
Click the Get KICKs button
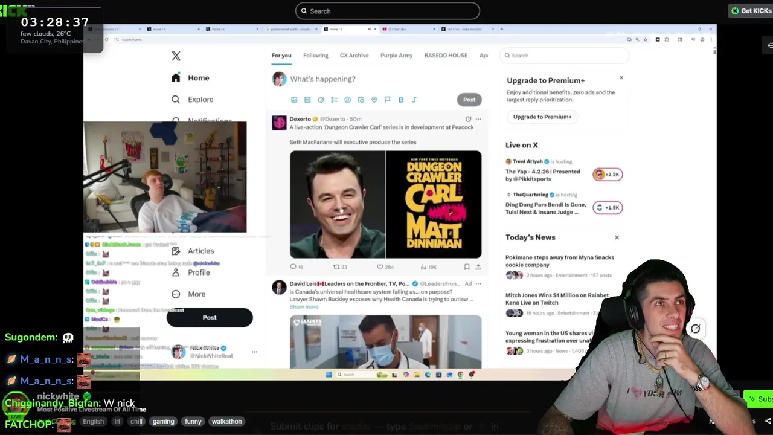pyautogui.click(x=751, y=11)
